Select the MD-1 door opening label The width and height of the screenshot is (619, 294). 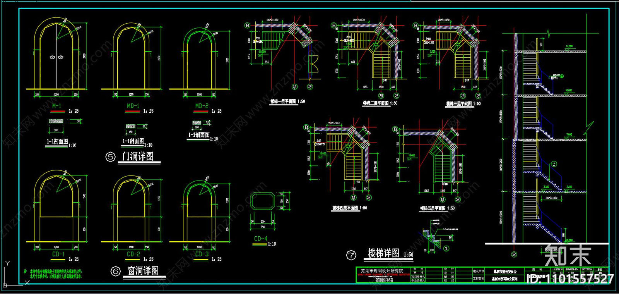coord(133,106)
